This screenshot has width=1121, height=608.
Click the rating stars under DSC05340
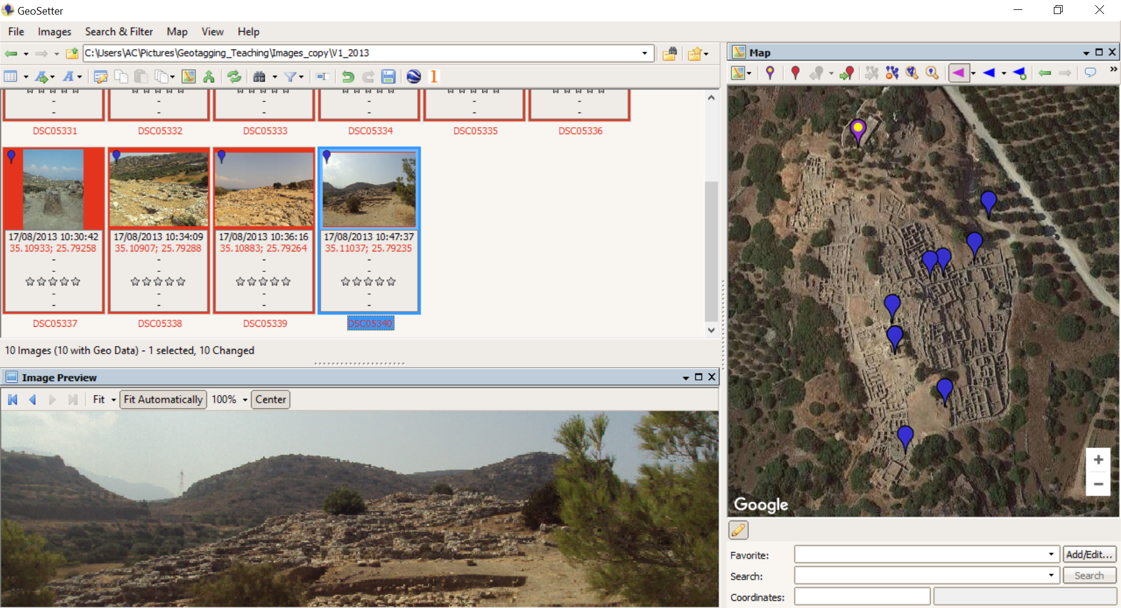pos(369,282)
